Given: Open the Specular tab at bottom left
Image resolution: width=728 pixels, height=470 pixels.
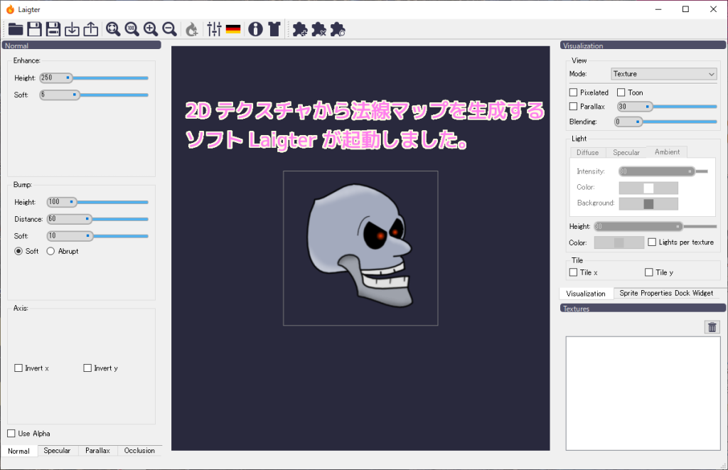Looking at the screenshot, I should pyautogui.click(x=57, y=450).
